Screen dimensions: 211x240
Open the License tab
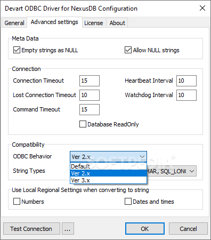[x=94, y=23]
